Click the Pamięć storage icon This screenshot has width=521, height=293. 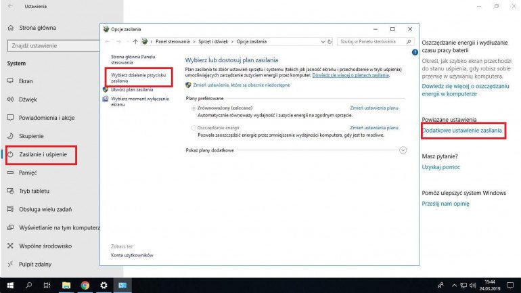10,173
